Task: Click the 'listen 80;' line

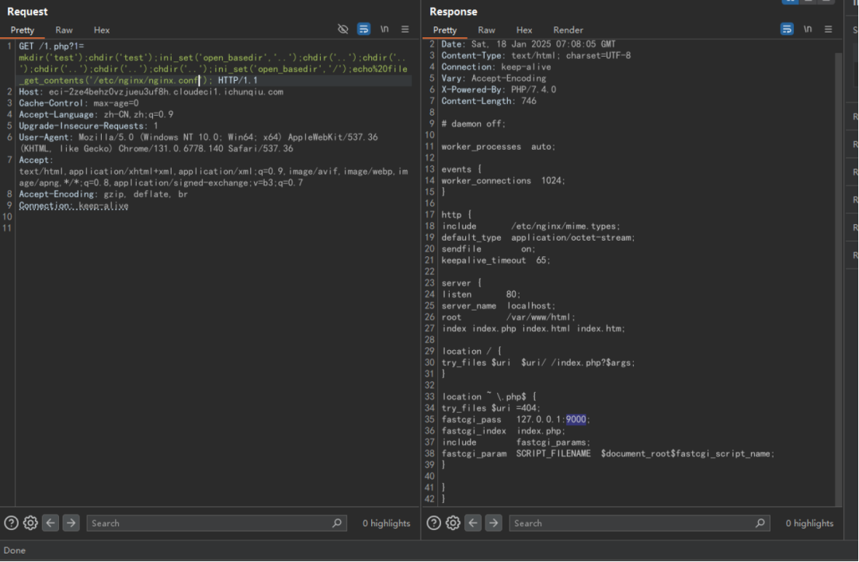Action: (x=482, y=294)
